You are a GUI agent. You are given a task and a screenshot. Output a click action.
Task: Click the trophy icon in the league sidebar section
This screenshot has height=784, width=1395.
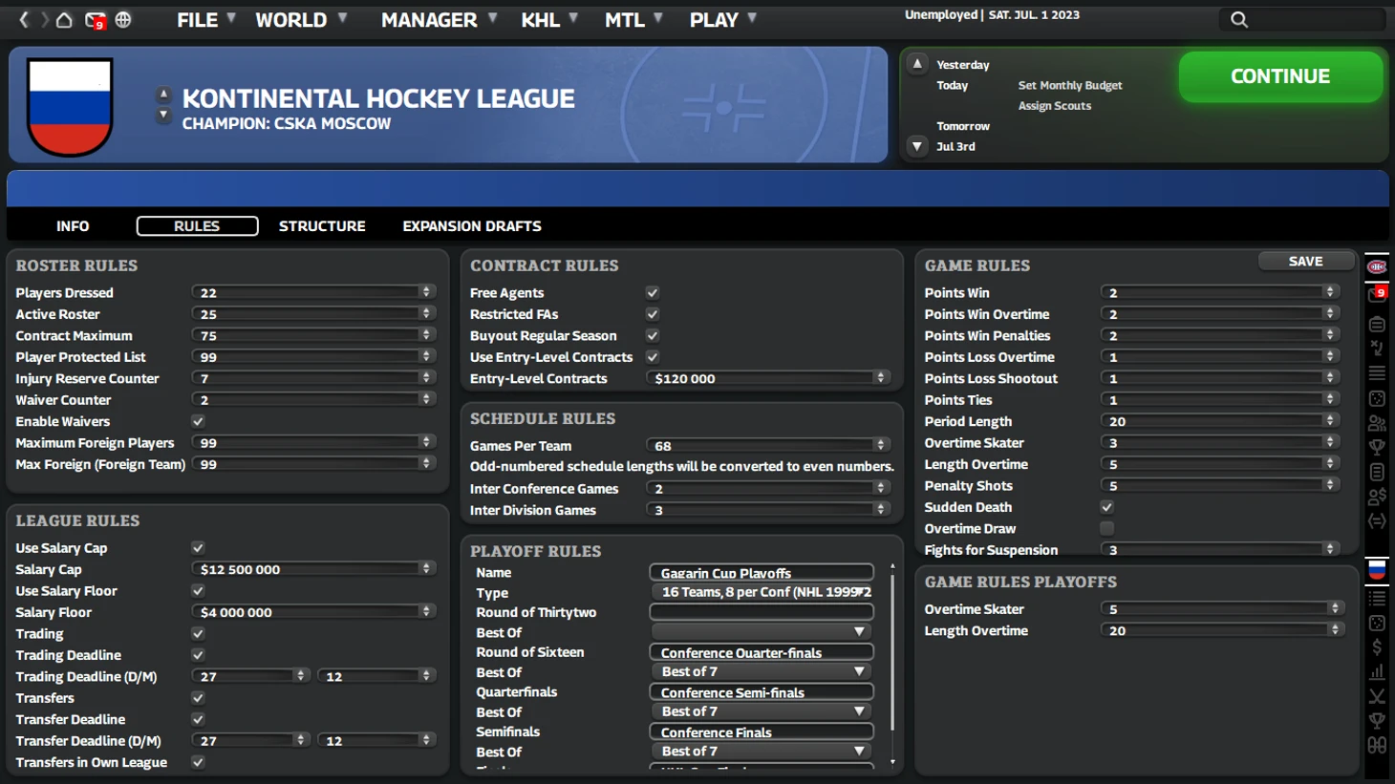click(x=1377, y=721)
